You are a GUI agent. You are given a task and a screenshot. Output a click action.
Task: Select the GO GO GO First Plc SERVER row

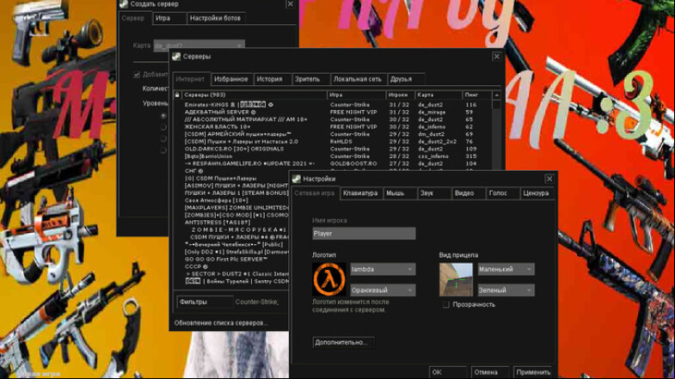point(231,259)
